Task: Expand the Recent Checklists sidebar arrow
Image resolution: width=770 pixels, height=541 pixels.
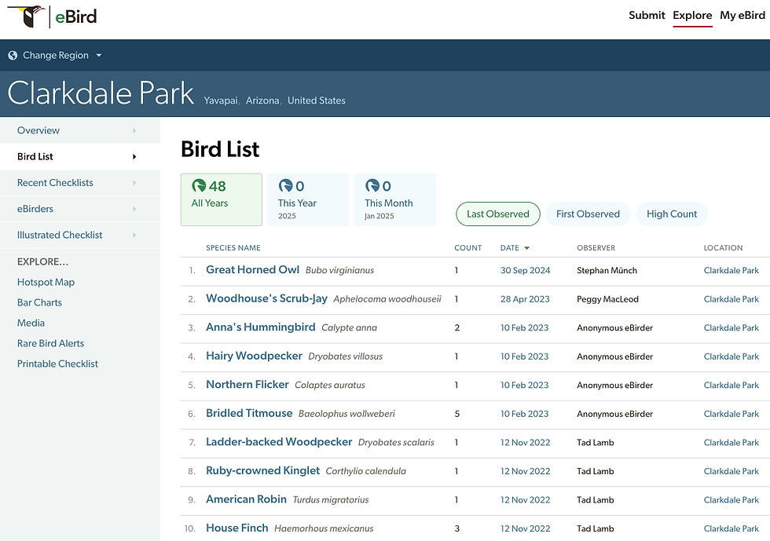Action: point(134,183)
